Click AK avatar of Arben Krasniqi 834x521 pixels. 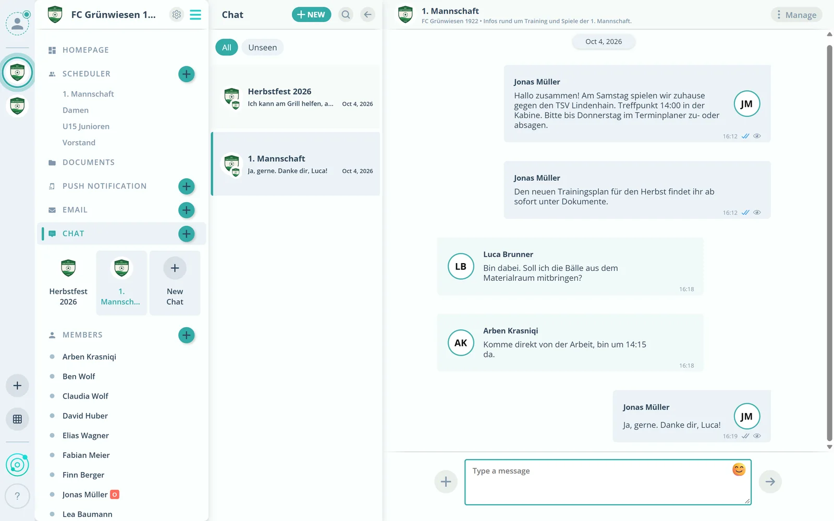tap(461, 343)
